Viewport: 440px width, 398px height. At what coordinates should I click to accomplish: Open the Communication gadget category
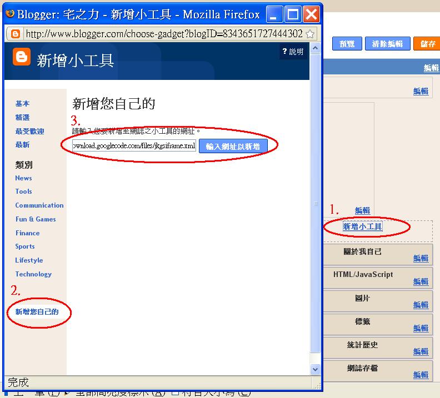(x=39, y=205)
